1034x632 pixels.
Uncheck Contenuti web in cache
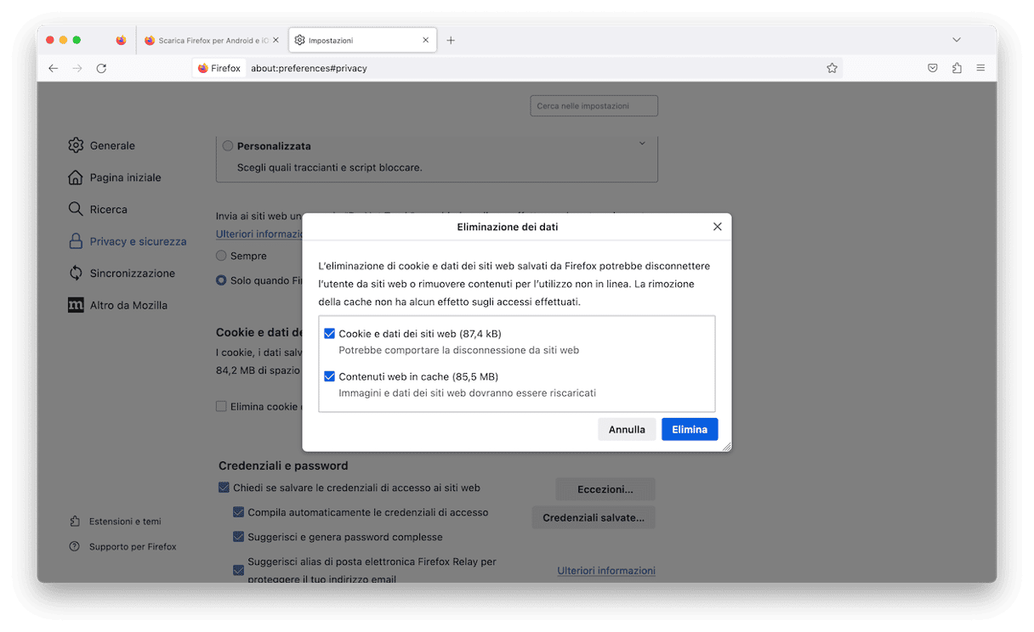tap(329, 376)
